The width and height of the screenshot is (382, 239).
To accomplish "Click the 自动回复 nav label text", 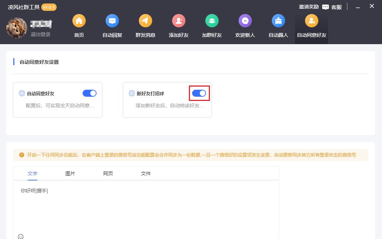I will pyautogui.click(x=112, y=35).
